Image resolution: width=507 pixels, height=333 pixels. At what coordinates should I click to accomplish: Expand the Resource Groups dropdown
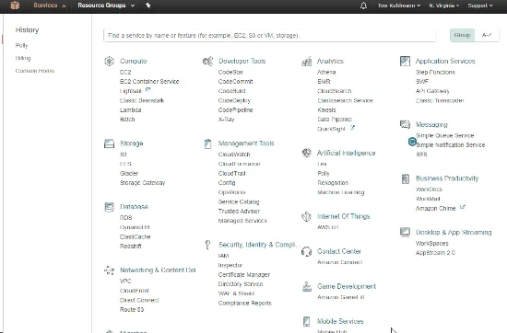pos(106,6)
